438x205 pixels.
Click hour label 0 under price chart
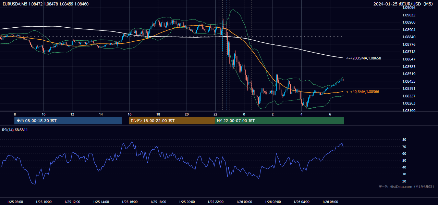point(244,114)
